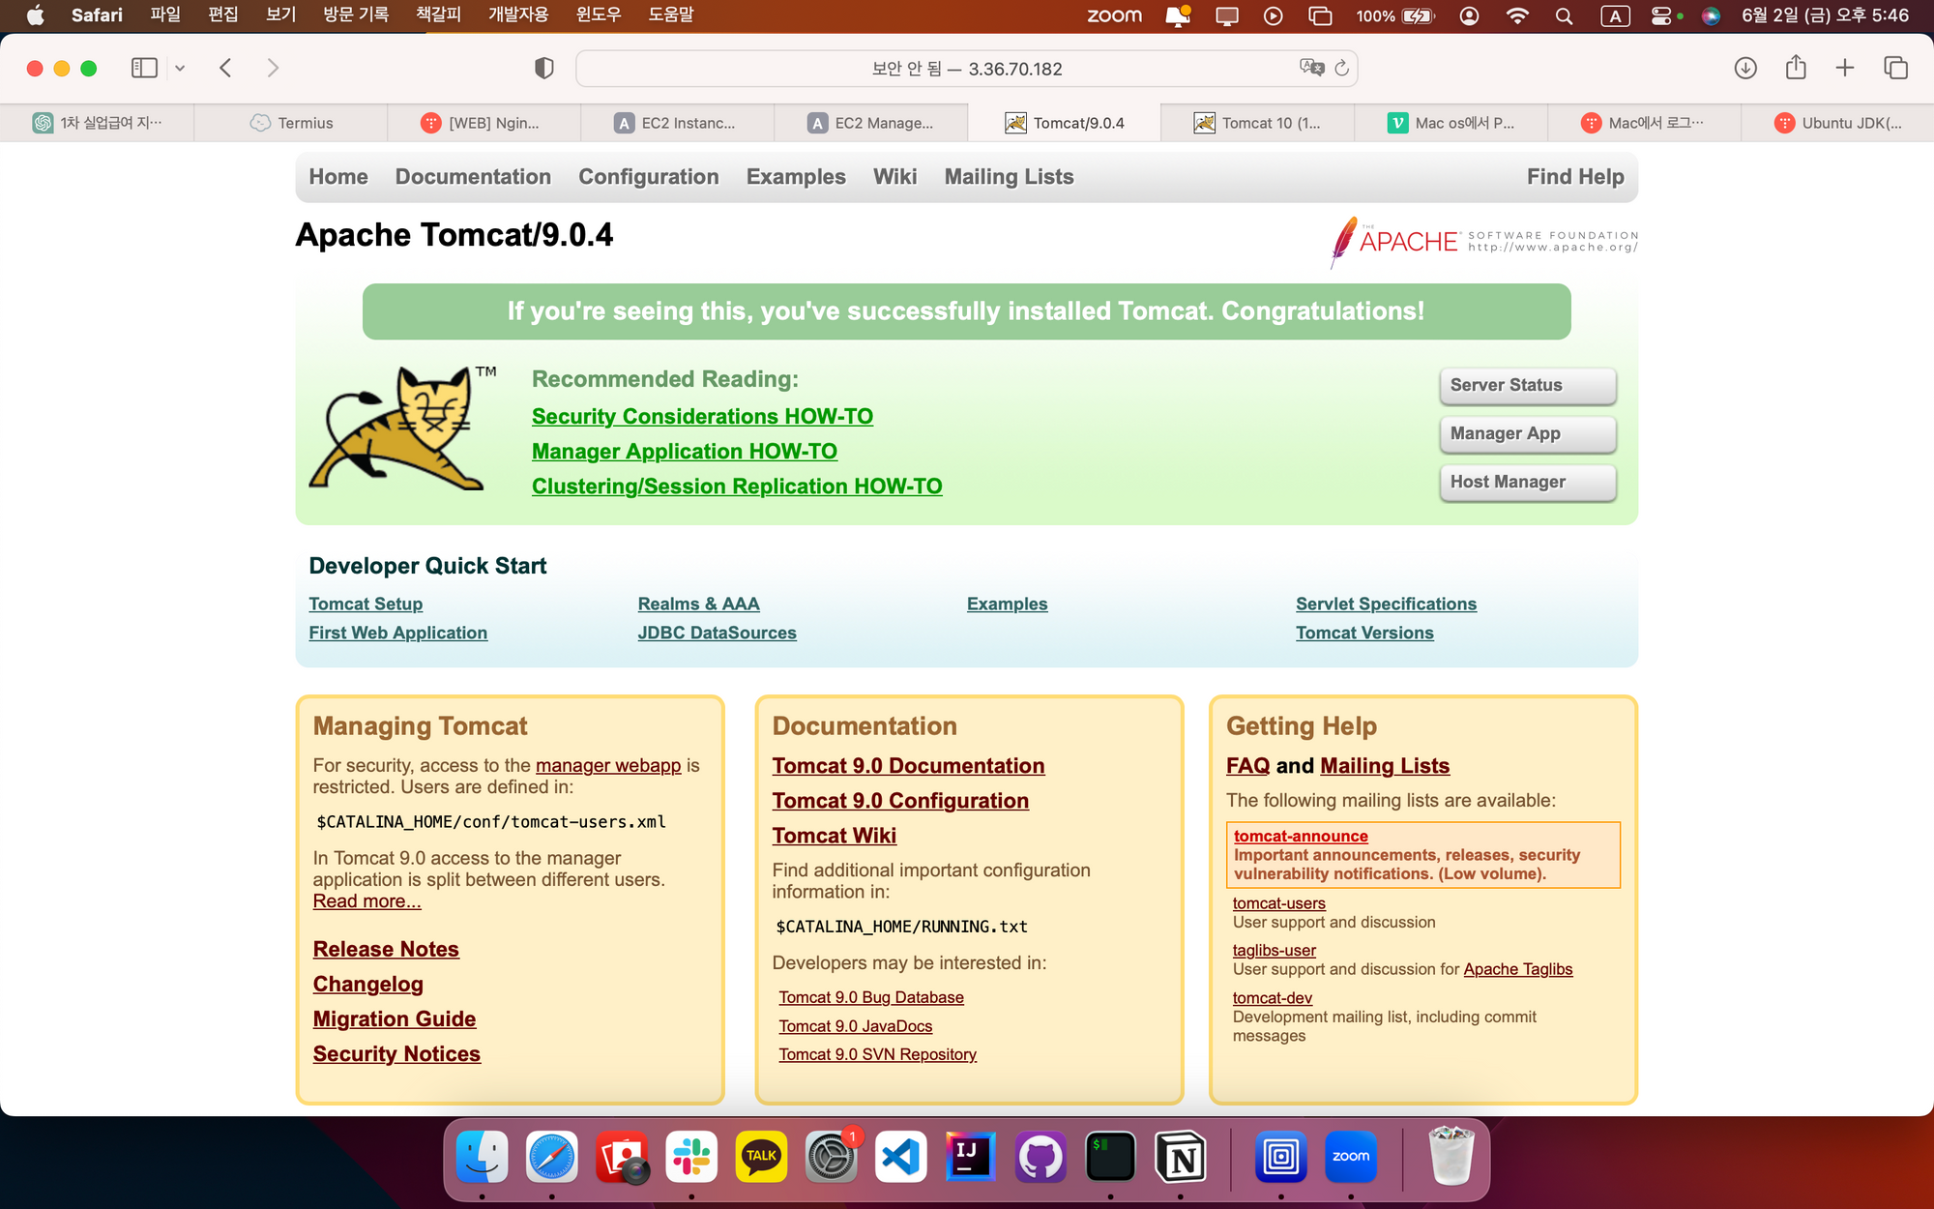1934x1209 pixels.
Task: Open Documentation in Tomcat nav bar
Action: 473,177
